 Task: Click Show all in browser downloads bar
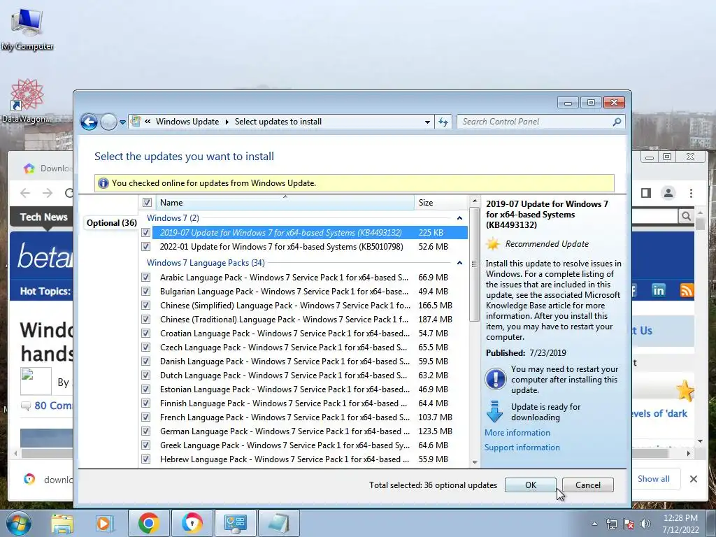[x=654, y=478]
